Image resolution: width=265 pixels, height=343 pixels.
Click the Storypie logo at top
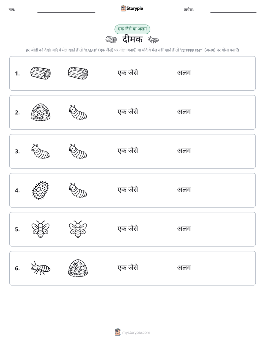pos(132,9)
